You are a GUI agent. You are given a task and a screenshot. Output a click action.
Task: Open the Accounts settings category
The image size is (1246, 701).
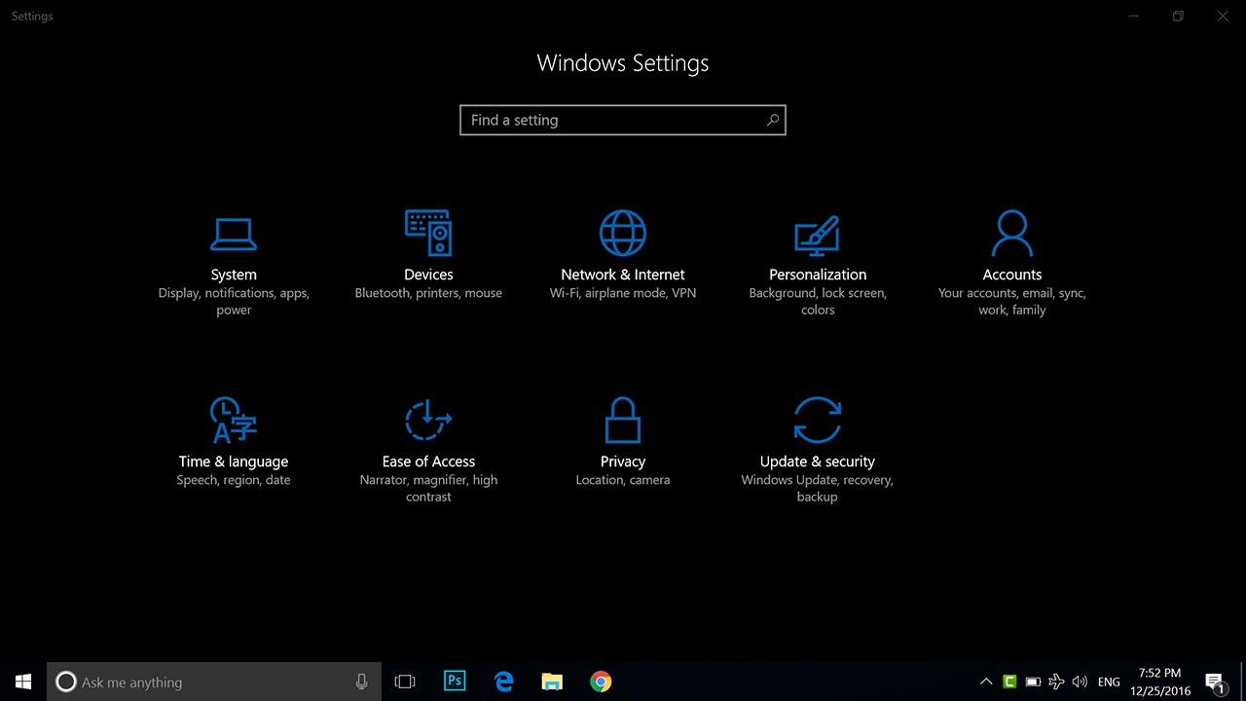point(1012,263)
